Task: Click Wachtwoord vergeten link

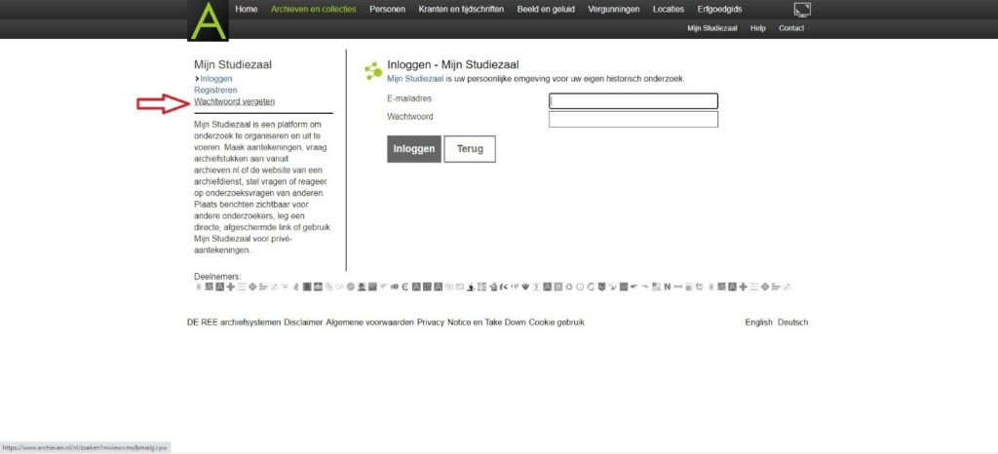Action: click(234, 101)
